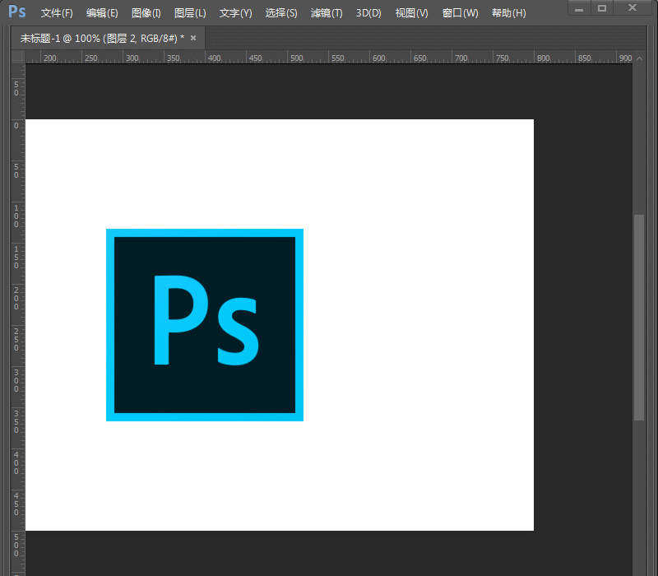The image size is (658, 576).
Task: Close the 未标题-1 document tab
Action: point(193,38)
